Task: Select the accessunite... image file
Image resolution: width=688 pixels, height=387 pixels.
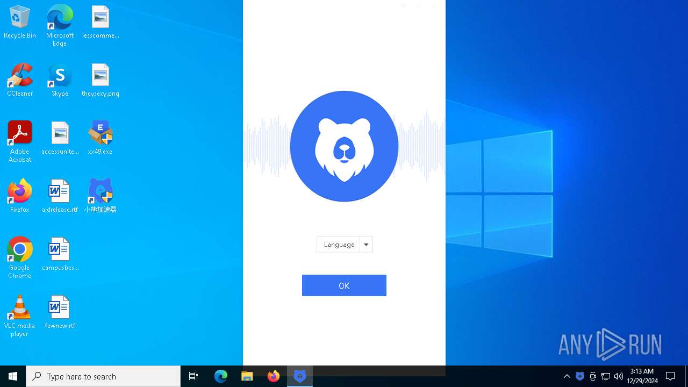Action: pyautogui.click(x=60, y=139)
